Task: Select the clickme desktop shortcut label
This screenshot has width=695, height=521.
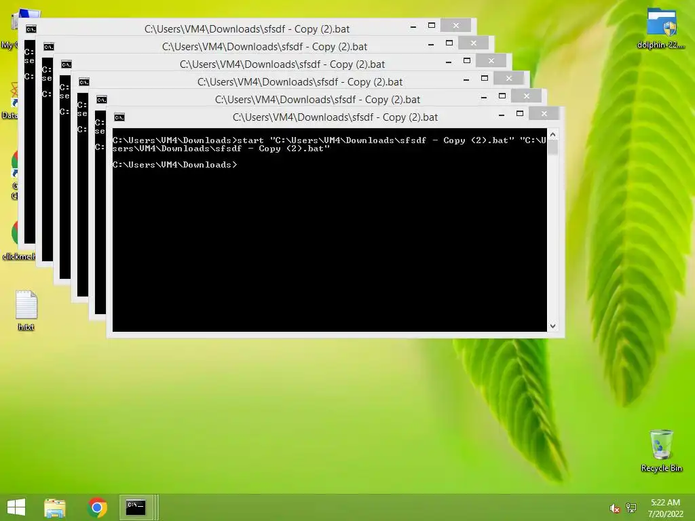Action: click(18, 256)
